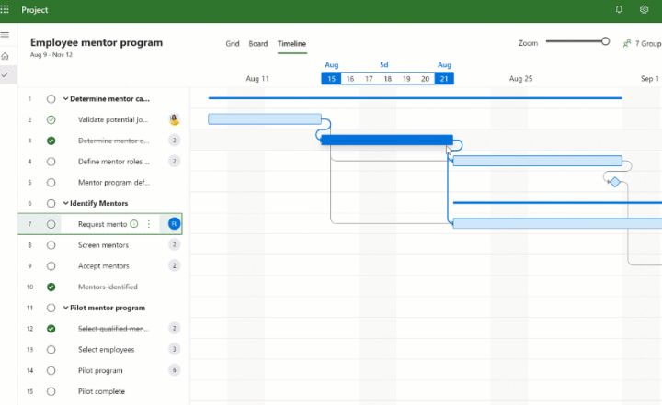Image resolution: width=662 pixels, height=405 pixels.
Task: Collapse the Determine mentor candidates group
Action: [65, 99]
